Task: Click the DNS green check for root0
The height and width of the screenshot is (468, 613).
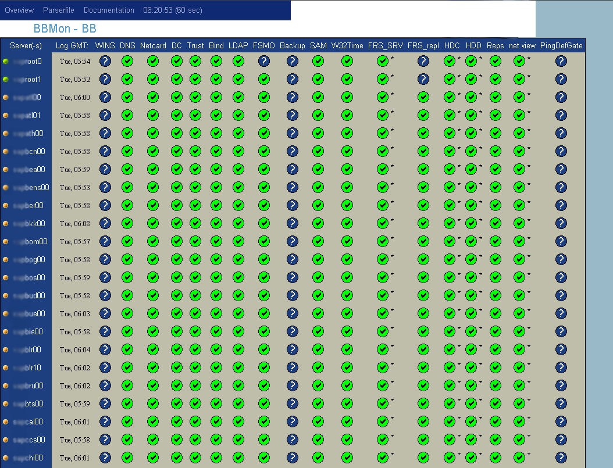Action: [x=127, y=61]
